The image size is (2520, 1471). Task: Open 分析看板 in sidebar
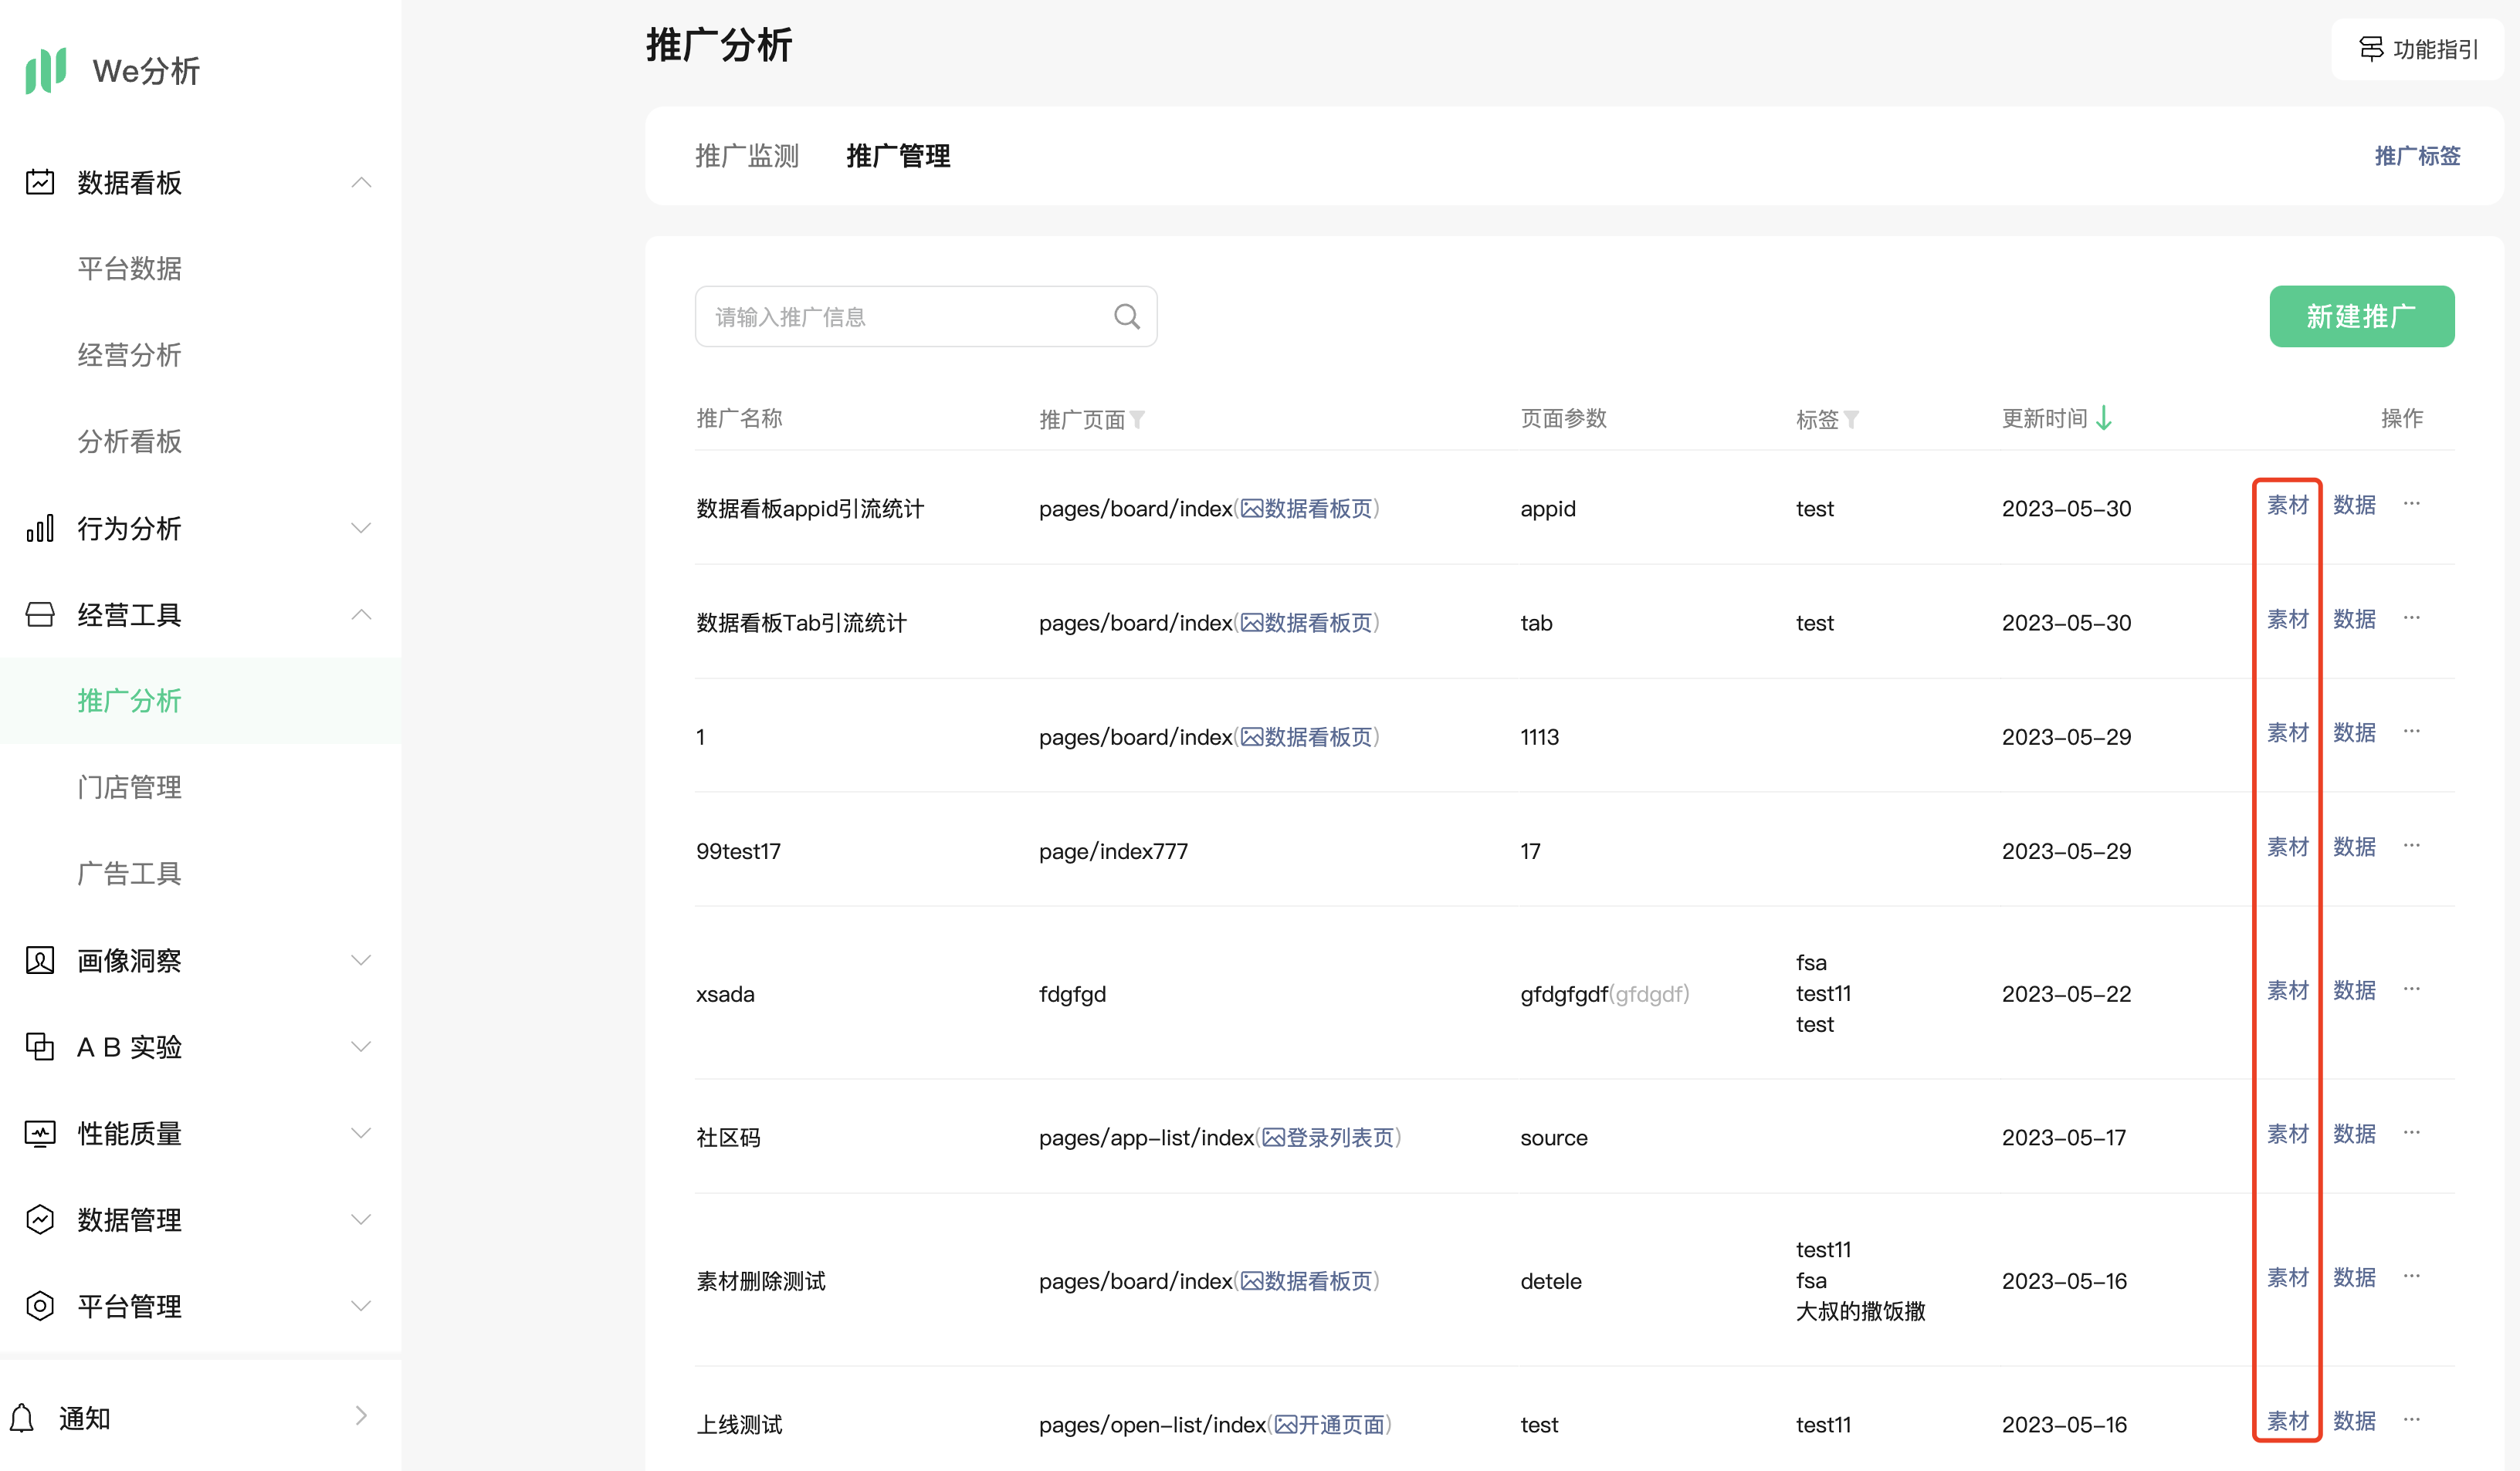click(x=130, y=441)
